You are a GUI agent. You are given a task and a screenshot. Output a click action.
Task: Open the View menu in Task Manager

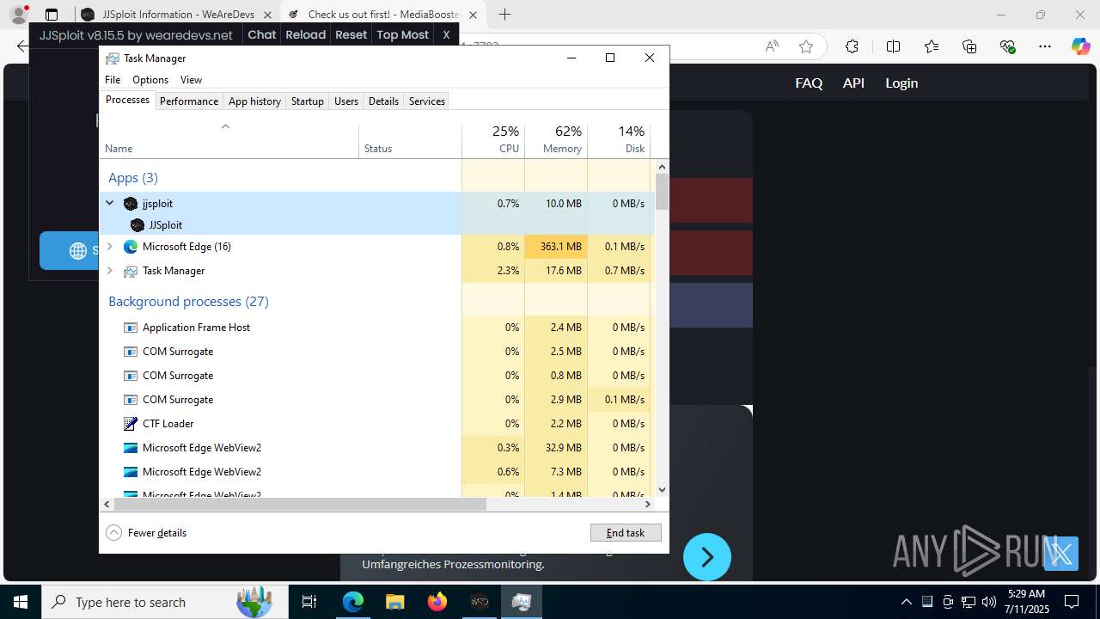click(191, 80)
